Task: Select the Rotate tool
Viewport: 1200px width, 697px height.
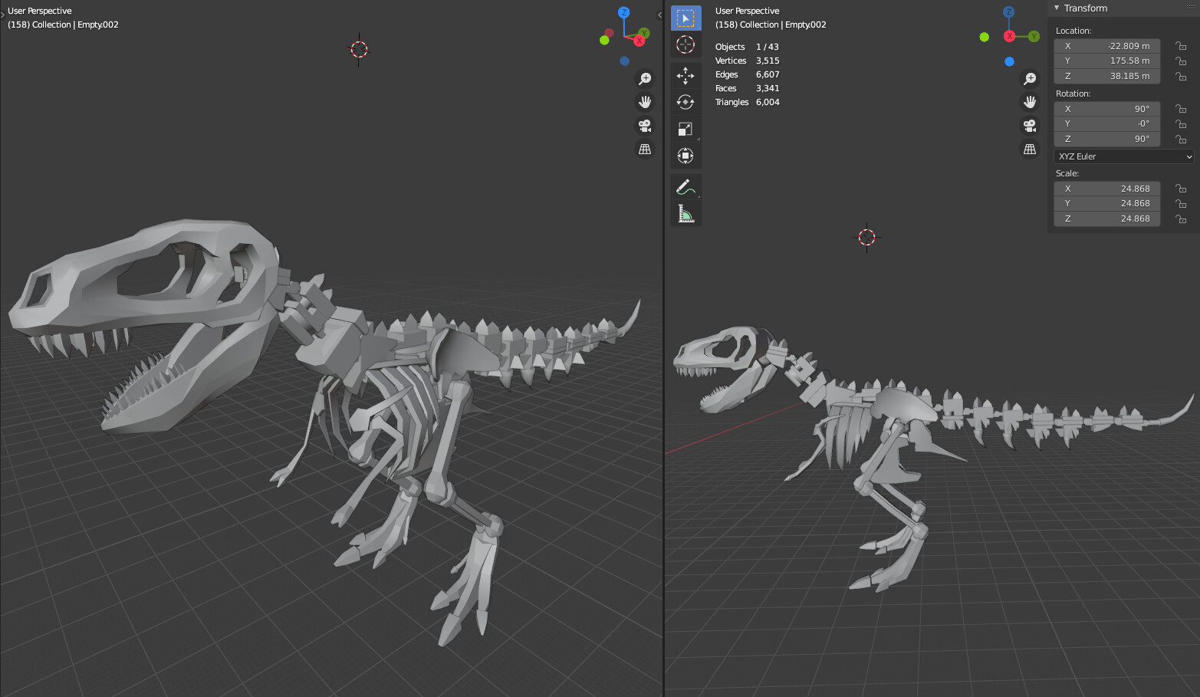Action: coord(685,102)
